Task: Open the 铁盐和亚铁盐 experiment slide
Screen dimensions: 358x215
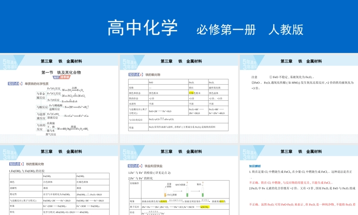Action: click(179, 180)
